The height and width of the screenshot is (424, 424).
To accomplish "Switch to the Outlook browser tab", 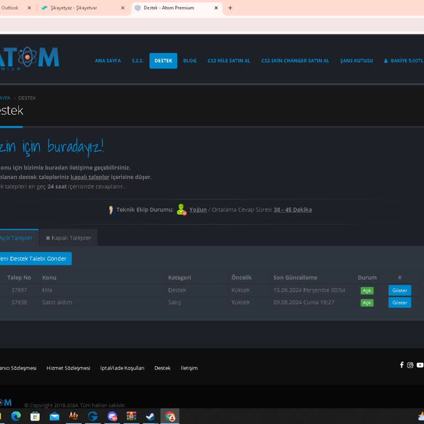I will pos(16,8).
